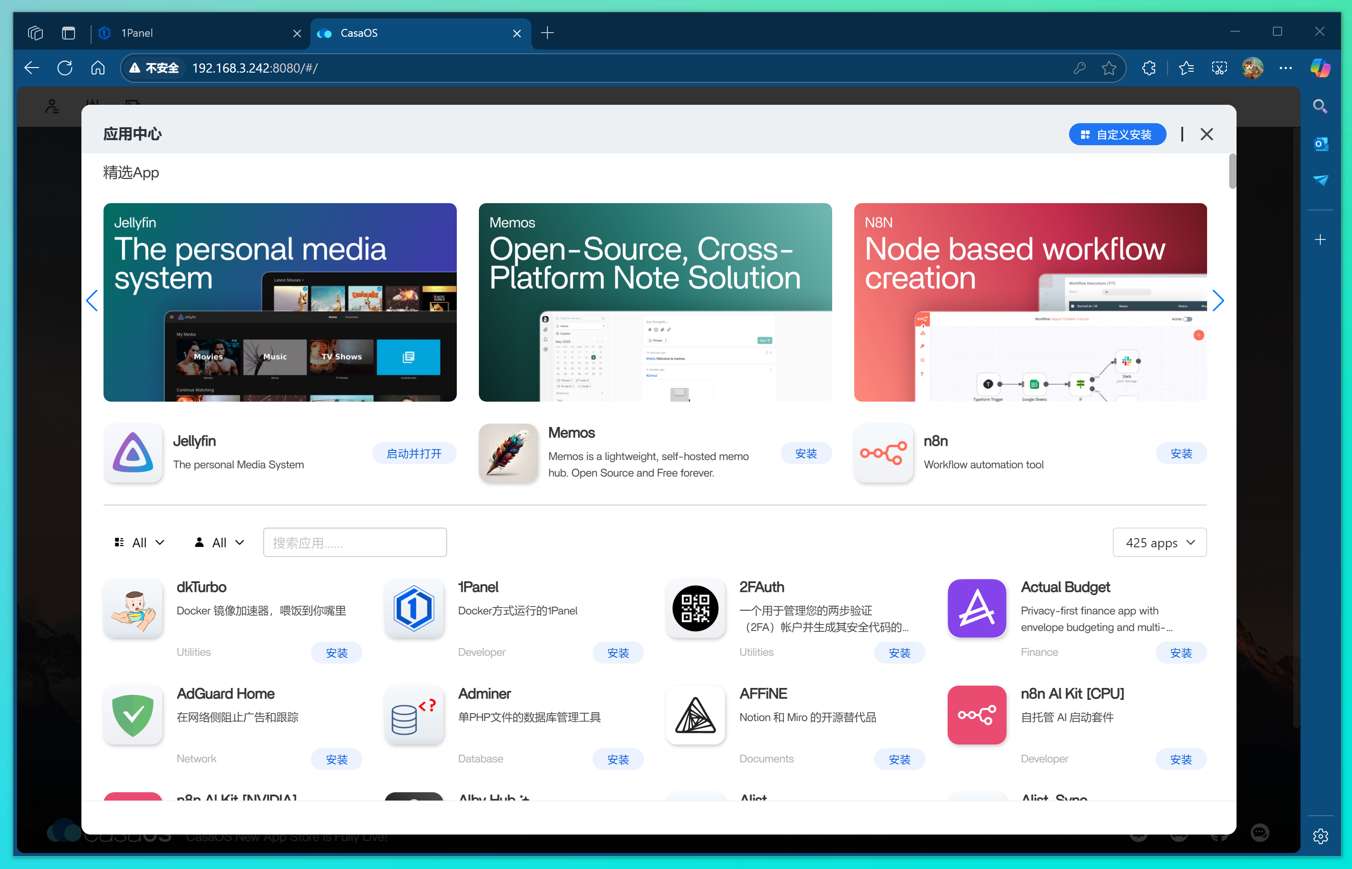Screen dimensions: 1352x869
Task: Click the Adminer database icon
Action: [414, 715]
